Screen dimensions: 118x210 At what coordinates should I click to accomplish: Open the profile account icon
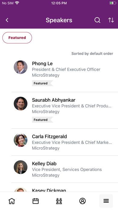(x=82, y=201)
